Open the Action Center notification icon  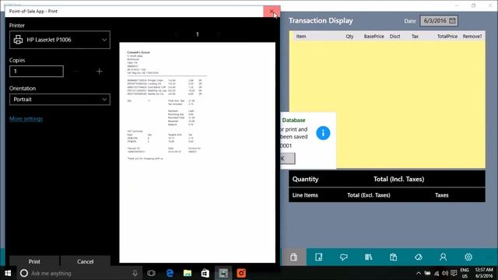[454, 273]
